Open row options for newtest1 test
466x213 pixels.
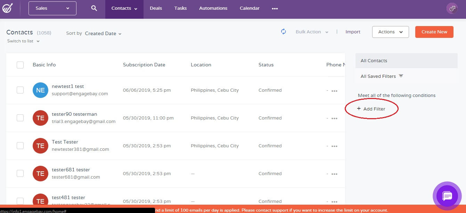point(334,91)
